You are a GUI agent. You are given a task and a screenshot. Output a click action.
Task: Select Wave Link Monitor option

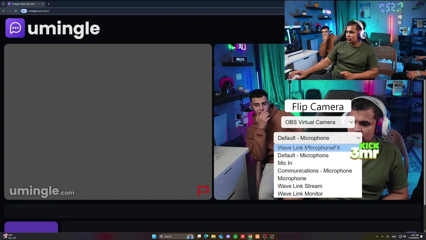318,194
